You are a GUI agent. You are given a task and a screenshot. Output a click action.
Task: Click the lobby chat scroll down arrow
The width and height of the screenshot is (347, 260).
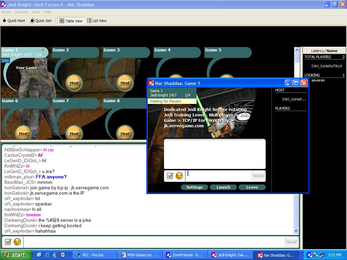[296, 231]
